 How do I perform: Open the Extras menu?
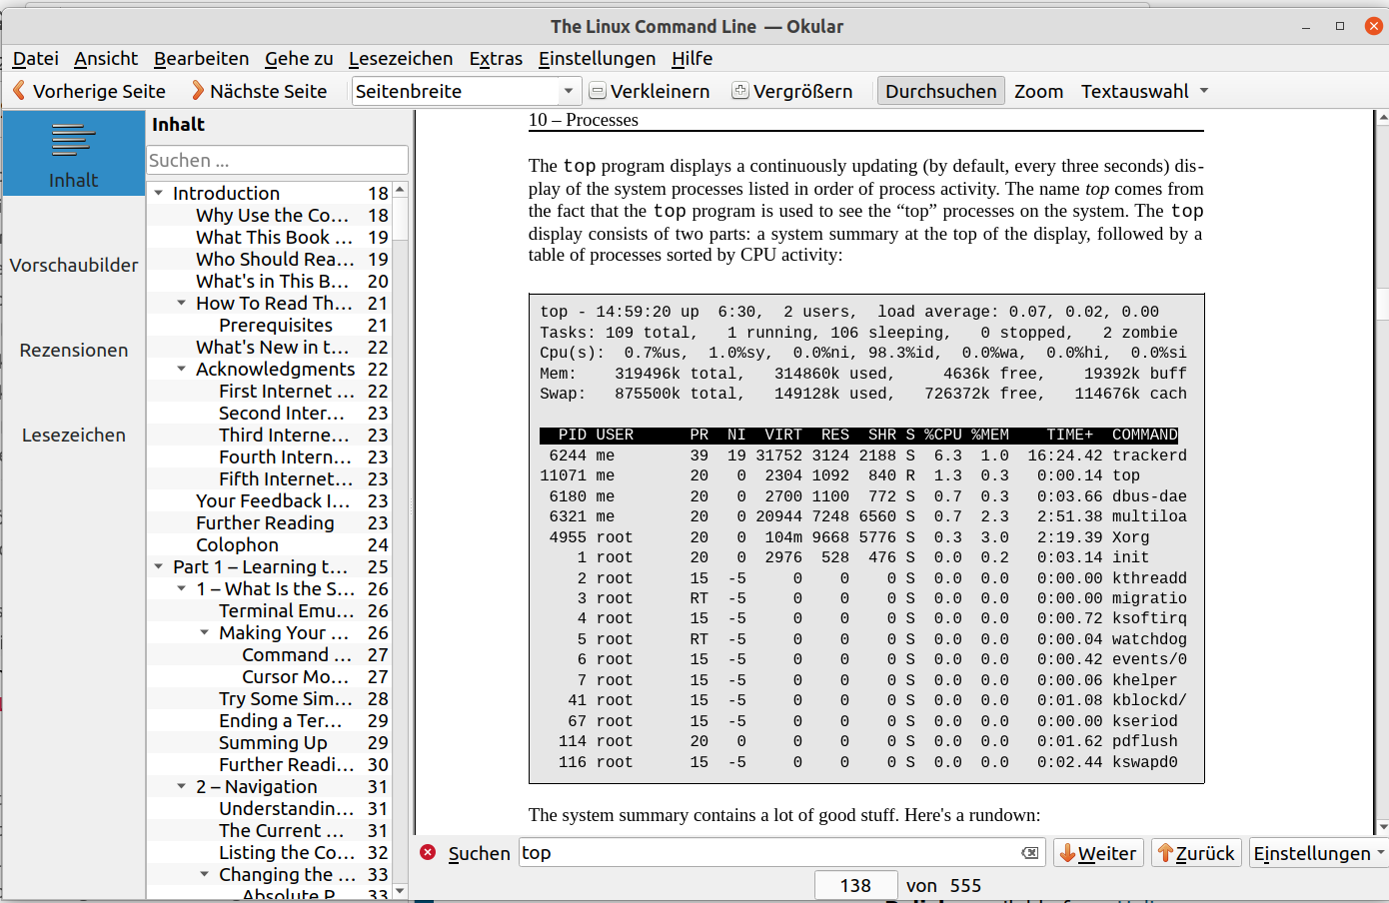[x=496, y=58]
